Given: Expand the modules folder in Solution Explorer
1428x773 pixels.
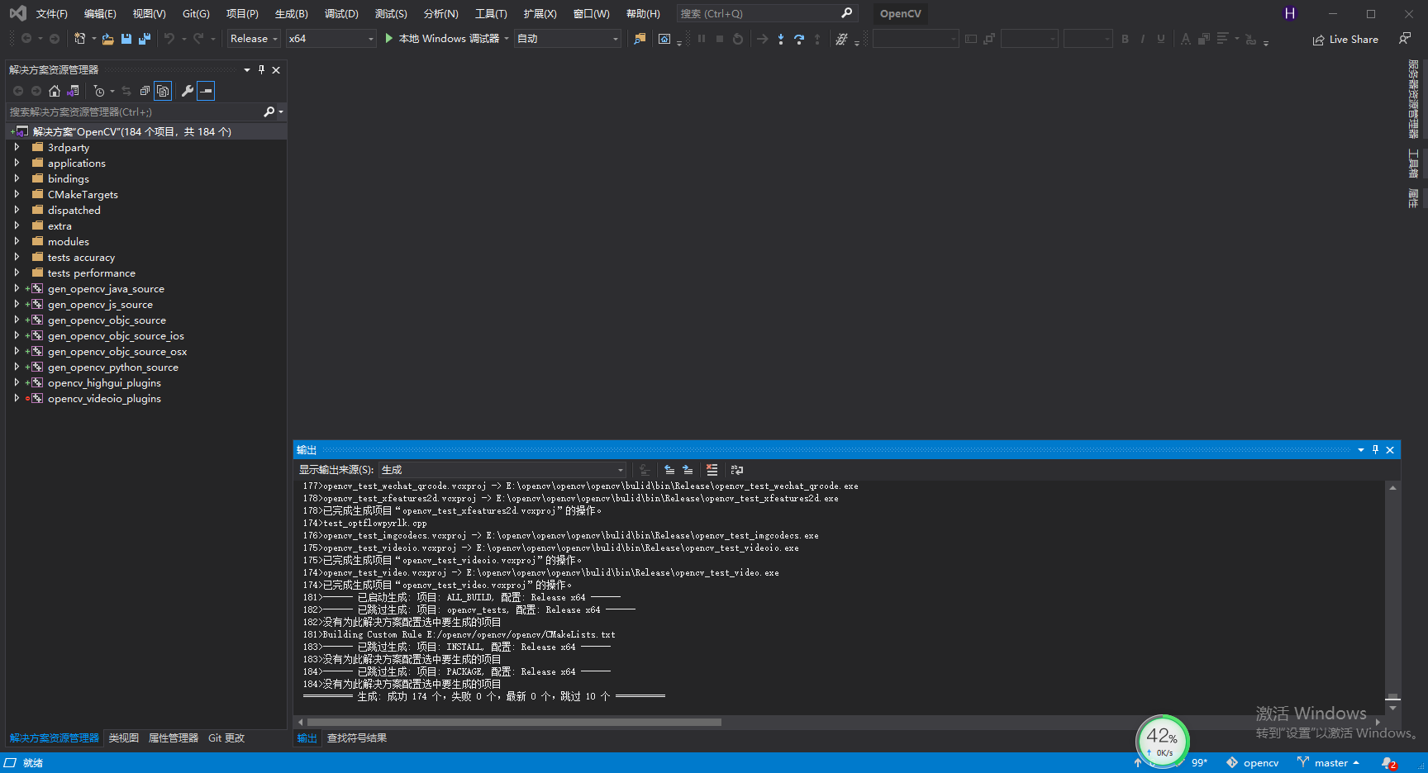Looking at the screenshot, I should [x=17, y=241].
